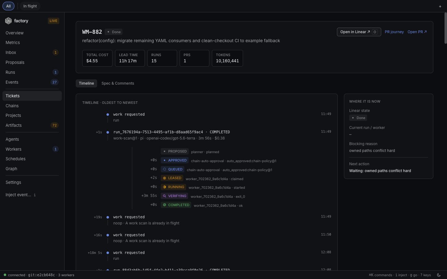
Task: Switch to Spec & Comments tab
Action: point(118,83)
